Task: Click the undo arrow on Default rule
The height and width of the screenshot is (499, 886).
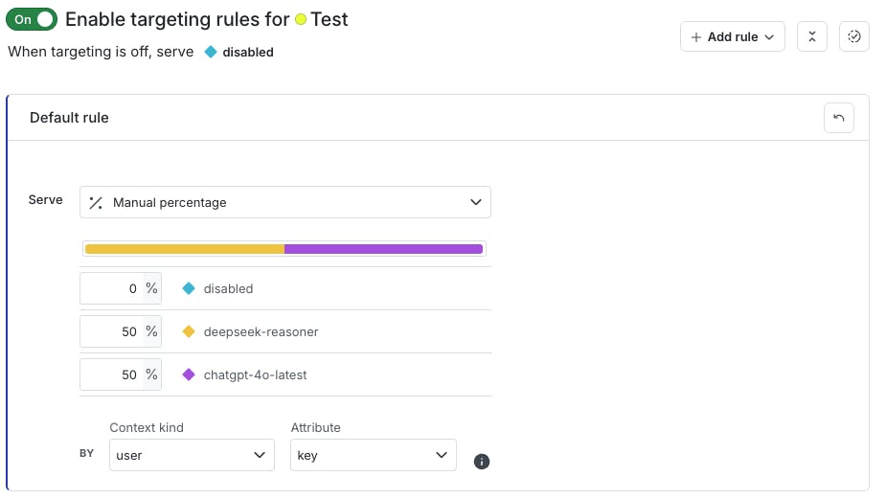Action: click(839, 118)
